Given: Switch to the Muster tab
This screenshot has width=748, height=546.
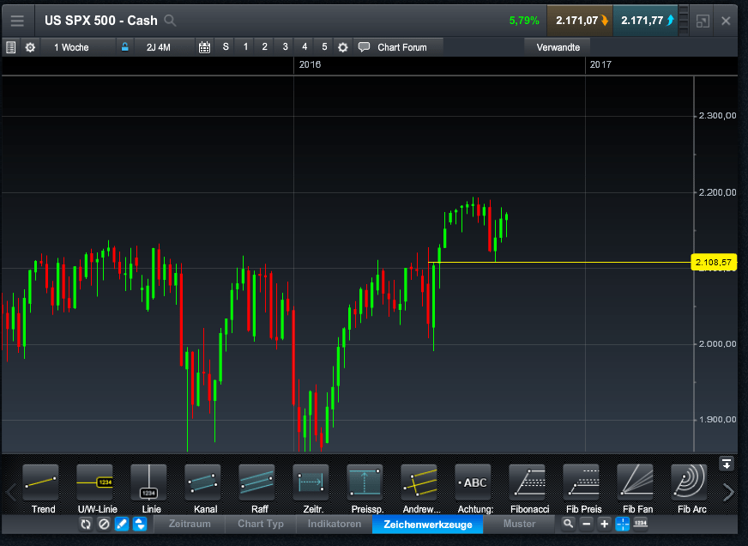Looking at the screenshot, I should [519, 524].
